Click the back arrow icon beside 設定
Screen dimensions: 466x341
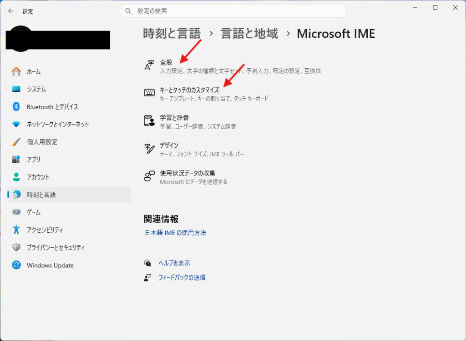click(x=11, y=11)
